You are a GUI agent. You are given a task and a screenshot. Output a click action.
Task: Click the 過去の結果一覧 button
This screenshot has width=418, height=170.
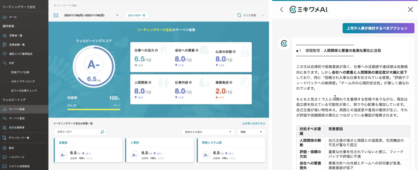pyautogui.click(x=136, y=15)
